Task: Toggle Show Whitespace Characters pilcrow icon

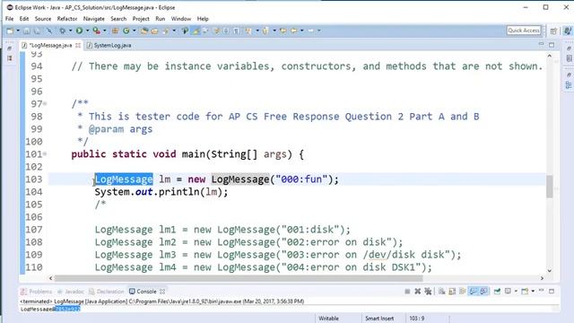Action: (x=237, y=31)
